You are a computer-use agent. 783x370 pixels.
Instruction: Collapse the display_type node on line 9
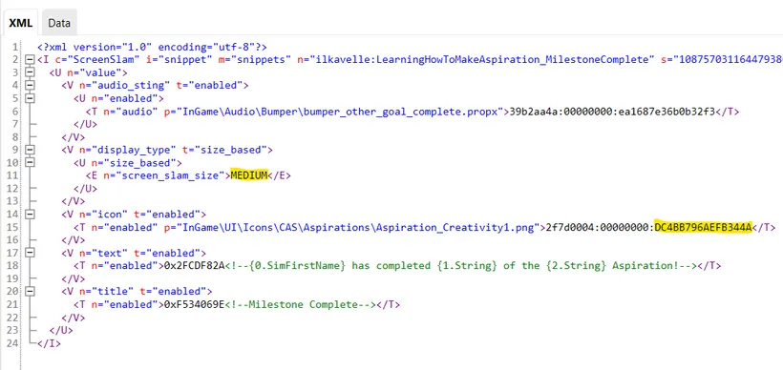(x=30, y=150)
